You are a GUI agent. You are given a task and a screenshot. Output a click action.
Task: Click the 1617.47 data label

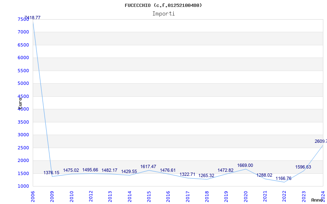click(x=148, y=166)
